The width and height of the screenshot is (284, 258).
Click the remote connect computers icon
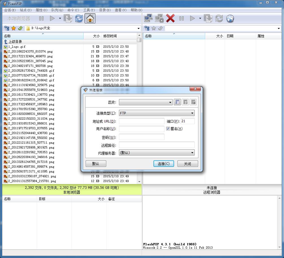click(x=148, y=18)
